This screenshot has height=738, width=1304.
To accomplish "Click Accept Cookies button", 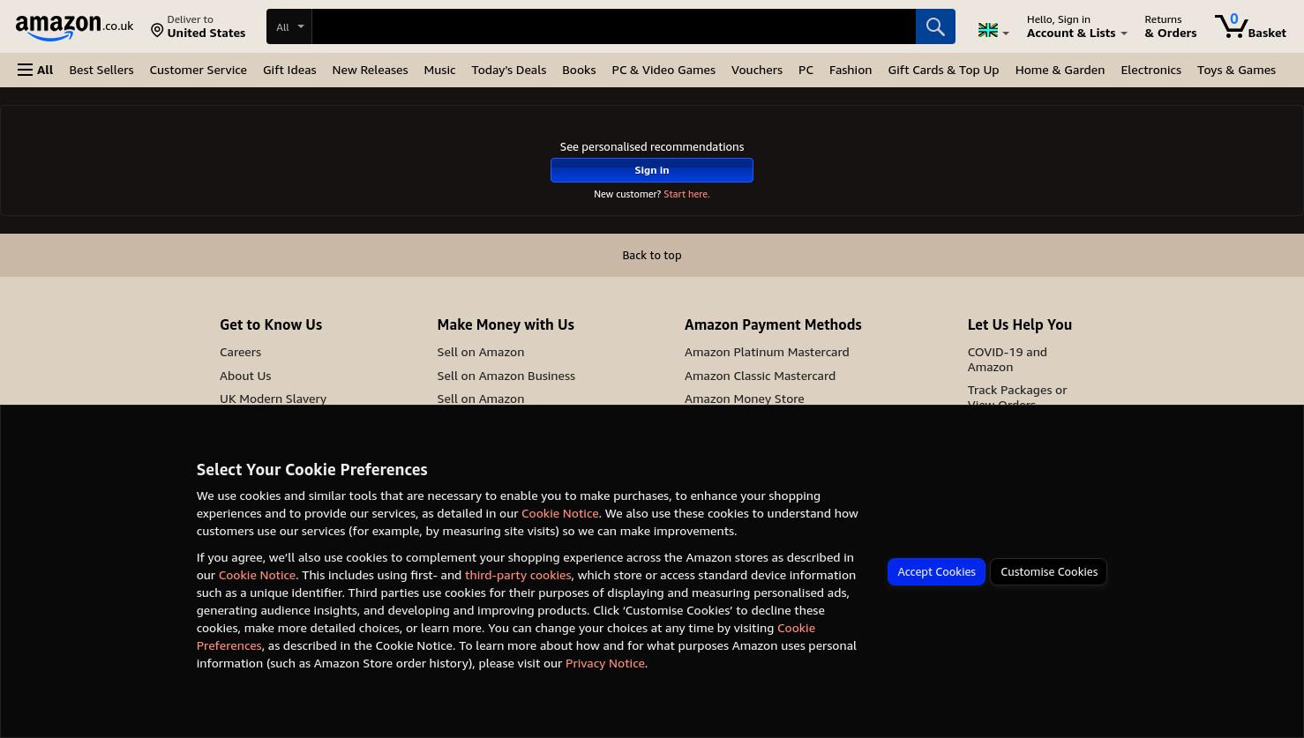I will click(x=936, y=571).
